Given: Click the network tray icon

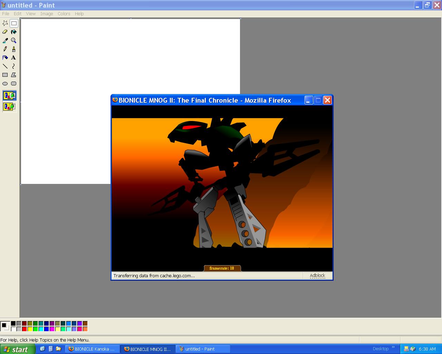Looking at the screenshot, I should pyautogui.click(x=406, y=349).
